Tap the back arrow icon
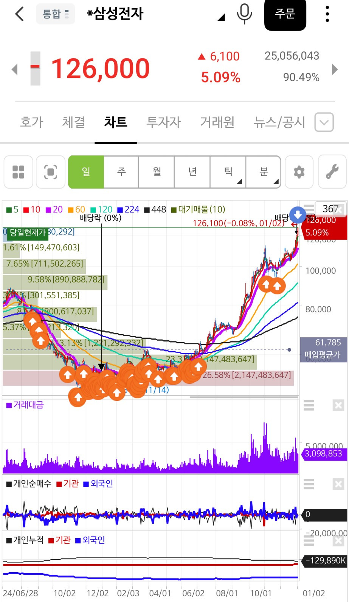The height and width of the screenshot is (602, 349). pos(20,14)
